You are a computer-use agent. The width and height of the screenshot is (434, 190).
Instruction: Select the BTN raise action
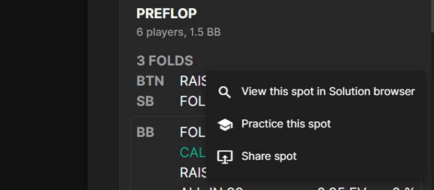coord(193,81)
